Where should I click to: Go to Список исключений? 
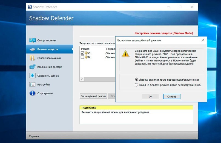click(x=50, y=58)
